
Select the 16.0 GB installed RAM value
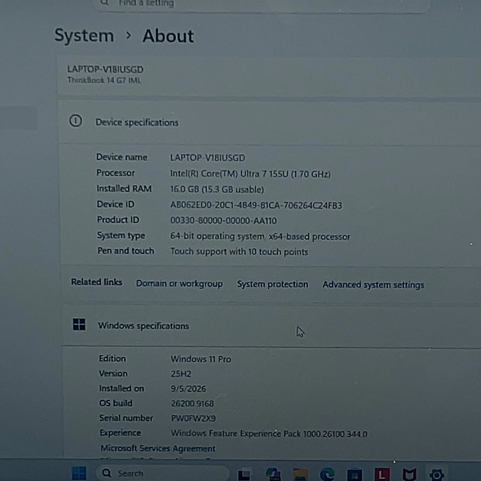(x=217, y=189)
